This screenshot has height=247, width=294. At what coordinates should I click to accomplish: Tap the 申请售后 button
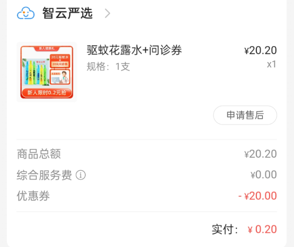click(245, 115)
